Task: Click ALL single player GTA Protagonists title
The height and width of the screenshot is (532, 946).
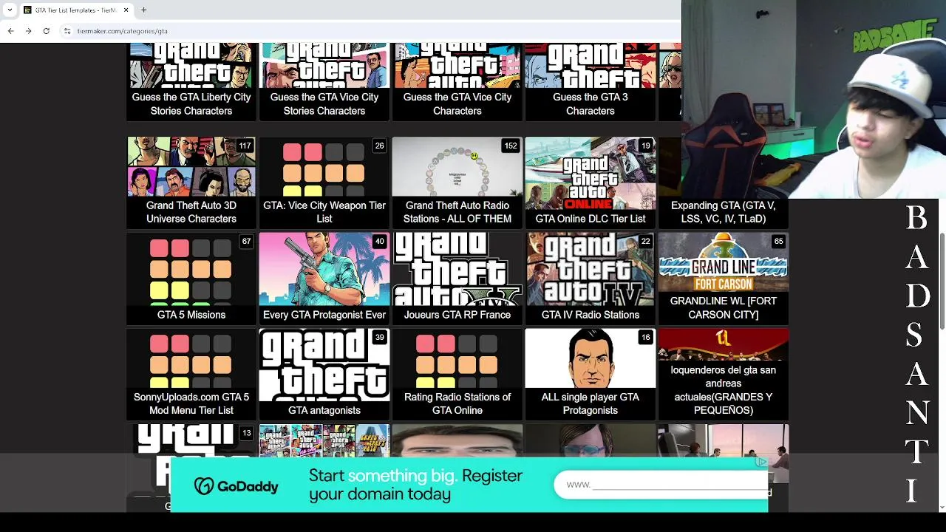Action: [x=591, y=403]
